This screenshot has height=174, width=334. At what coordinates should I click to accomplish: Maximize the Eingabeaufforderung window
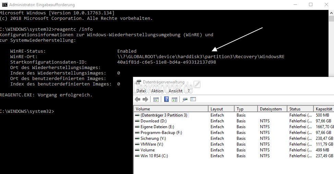coord(311,4)
